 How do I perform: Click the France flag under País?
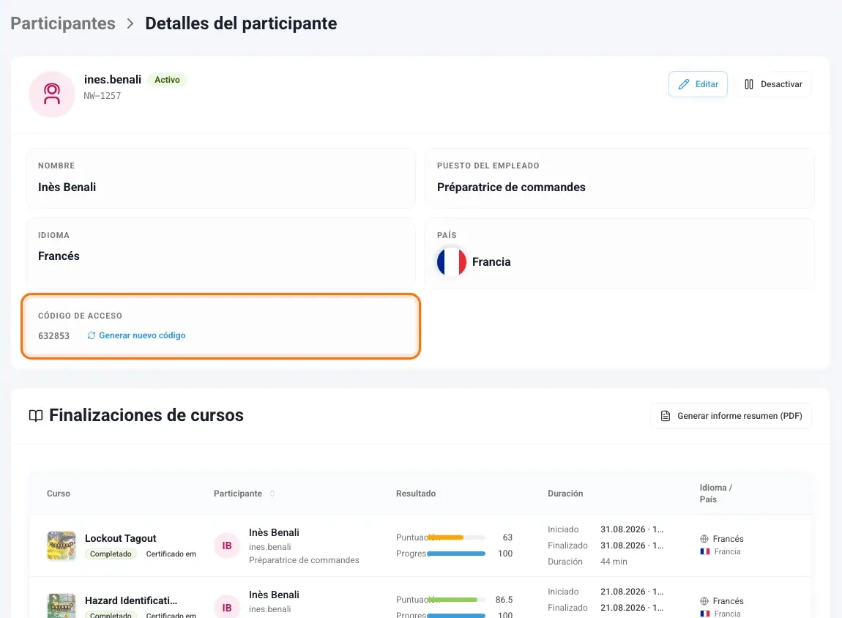tap(452, 262)
